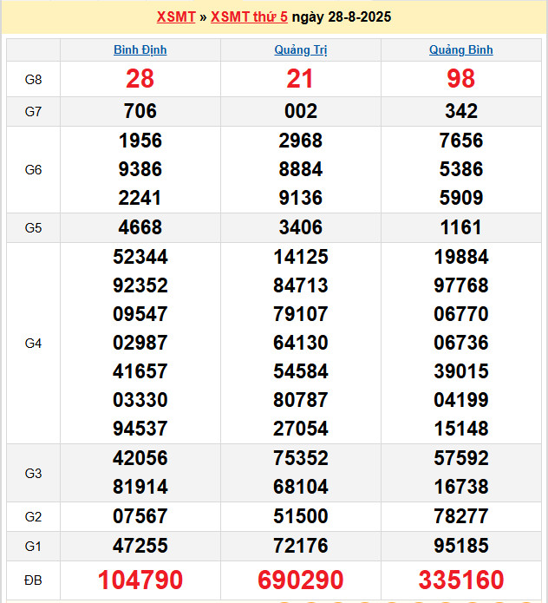Click G6 number 2241

(x=140, y=198)
